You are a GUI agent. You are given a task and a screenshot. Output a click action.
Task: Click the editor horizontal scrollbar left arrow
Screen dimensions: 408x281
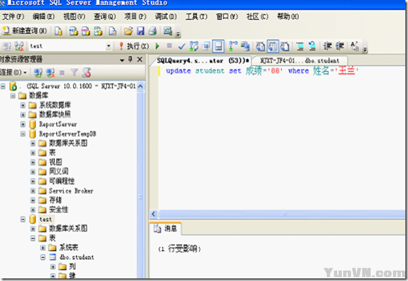coord(153,214)
